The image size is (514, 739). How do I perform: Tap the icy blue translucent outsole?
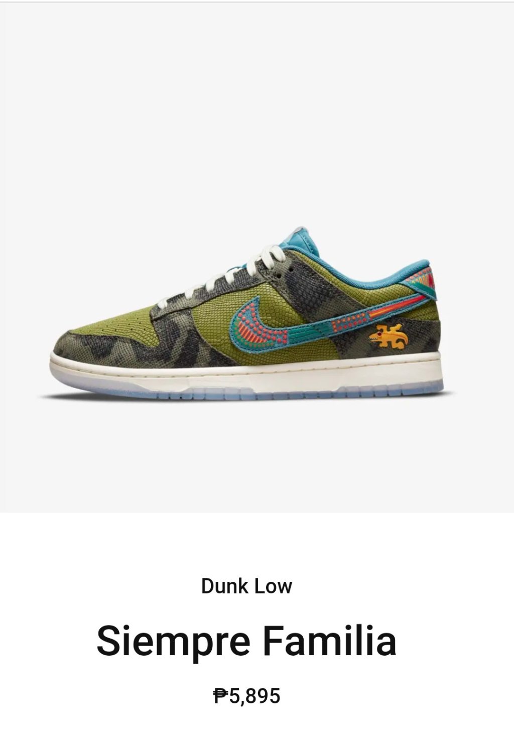tap(251, 392)
